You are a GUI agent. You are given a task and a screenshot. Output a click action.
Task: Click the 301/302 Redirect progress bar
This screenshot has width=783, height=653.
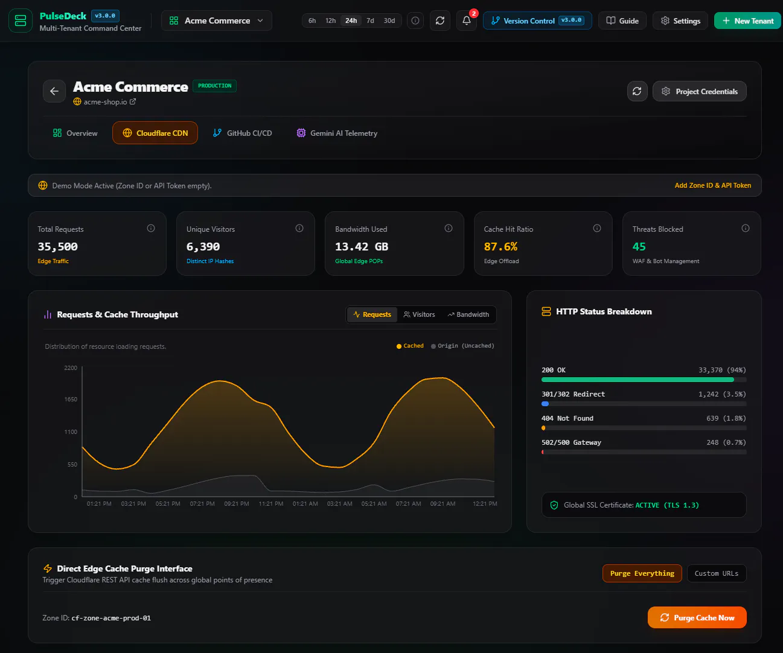click(x=644, y=404)
